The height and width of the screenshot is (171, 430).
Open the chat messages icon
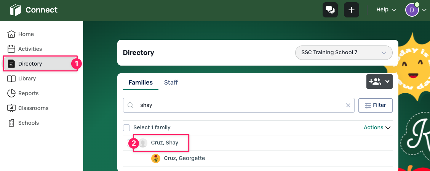pos(330,10)
